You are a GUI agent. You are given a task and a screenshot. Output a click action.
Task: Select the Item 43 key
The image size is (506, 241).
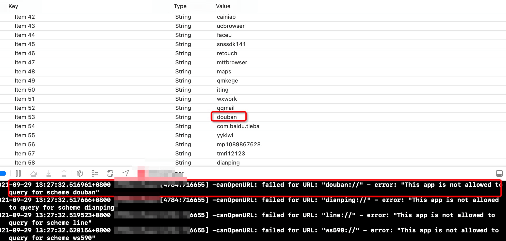[x=25, y=26]
